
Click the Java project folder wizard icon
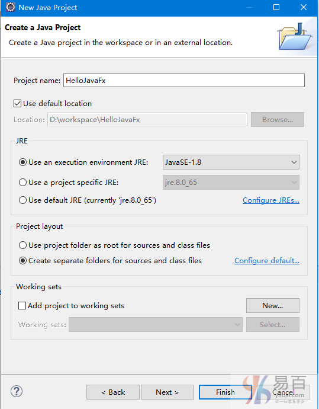click(295, 37)
